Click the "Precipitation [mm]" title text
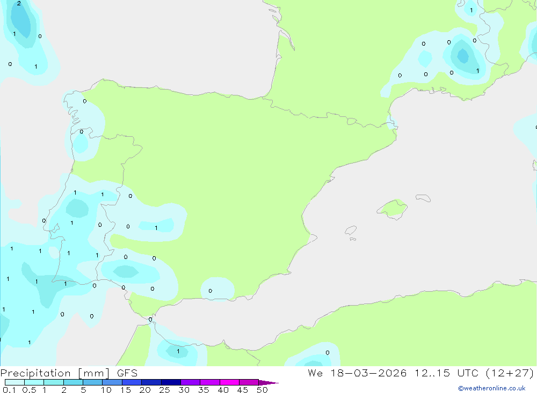Image resolution: width=537 pixels, height=393 pixels. pyautogui.click(x=55, y=373)
